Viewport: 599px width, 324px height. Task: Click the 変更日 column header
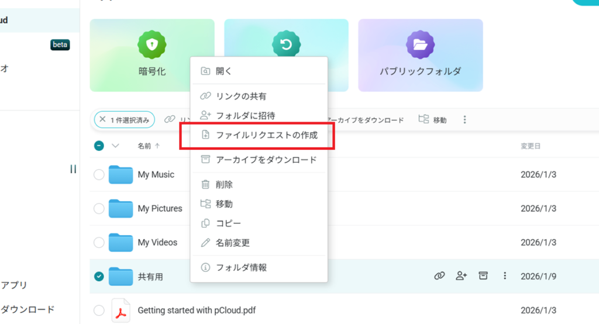530,146
